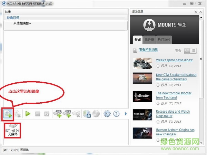Open Batman Arkham Origins article link
Screen dimensions: 207x155
pyautogui.click(x=175, y=132)
